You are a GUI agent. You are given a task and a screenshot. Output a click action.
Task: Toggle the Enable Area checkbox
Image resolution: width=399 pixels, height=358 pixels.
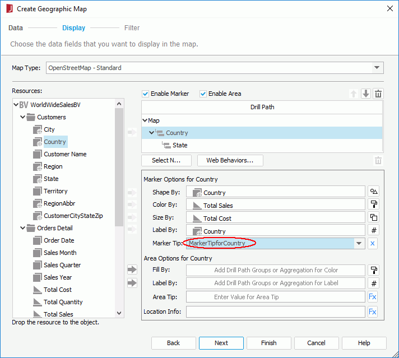(x=203, y=94)
